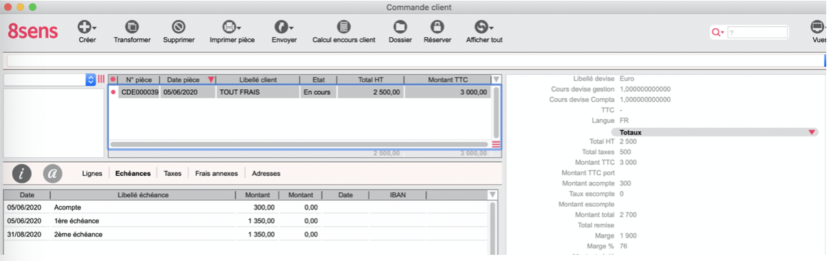Select the Echéances tab
Image resolution: width=829 pixels, height=261 pixels.
(x=133, y=174)
